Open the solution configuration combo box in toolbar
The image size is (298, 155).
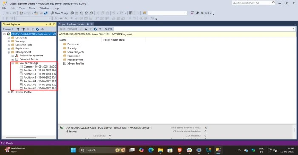[x=167, y=13]
